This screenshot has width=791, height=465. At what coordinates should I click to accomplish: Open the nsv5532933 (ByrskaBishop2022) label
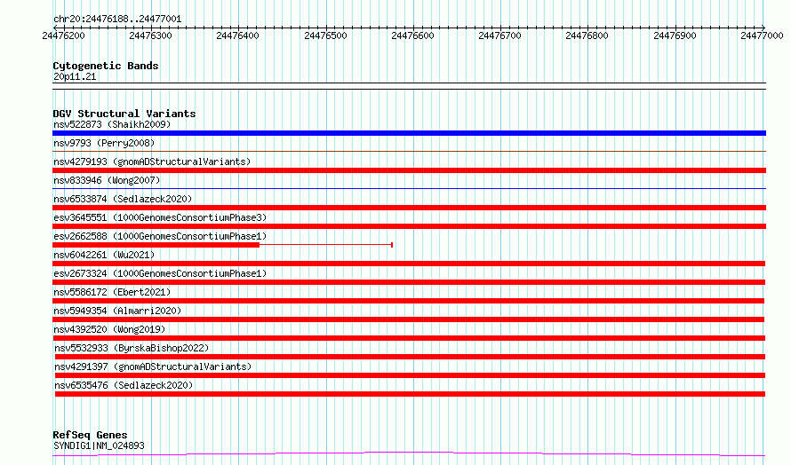pyautogui.click(x=132, y=348)
